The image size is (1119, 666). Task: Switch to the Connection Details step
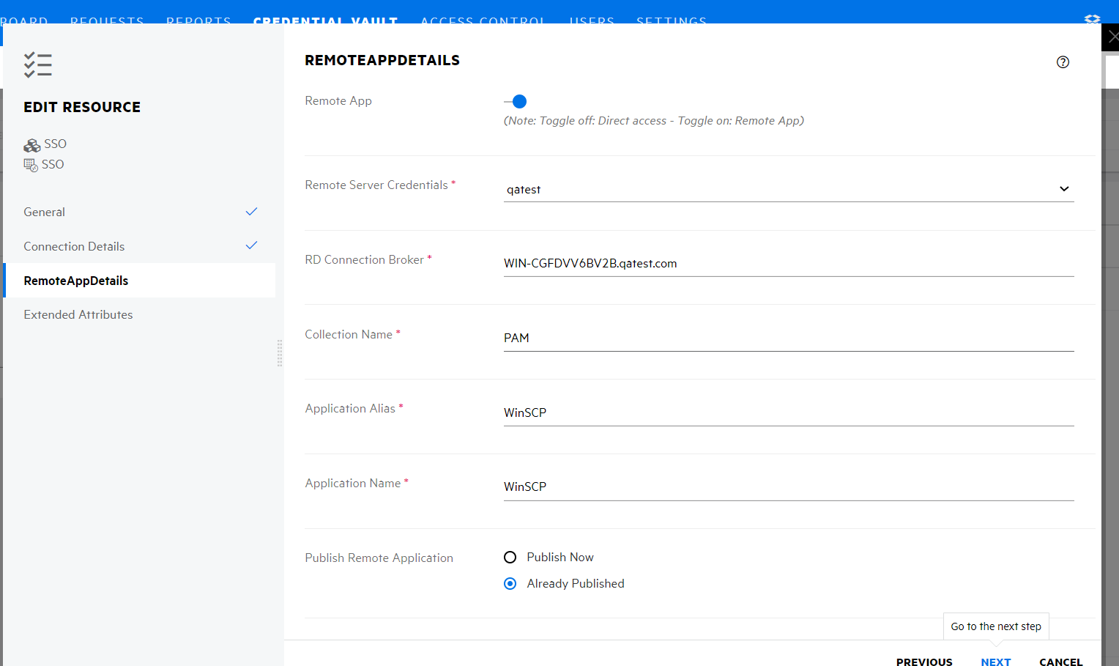73,245
